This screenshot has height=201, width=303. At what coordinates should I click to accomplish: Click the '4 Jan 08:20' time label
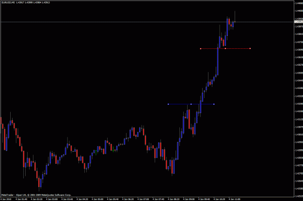(x=174, y=199)
